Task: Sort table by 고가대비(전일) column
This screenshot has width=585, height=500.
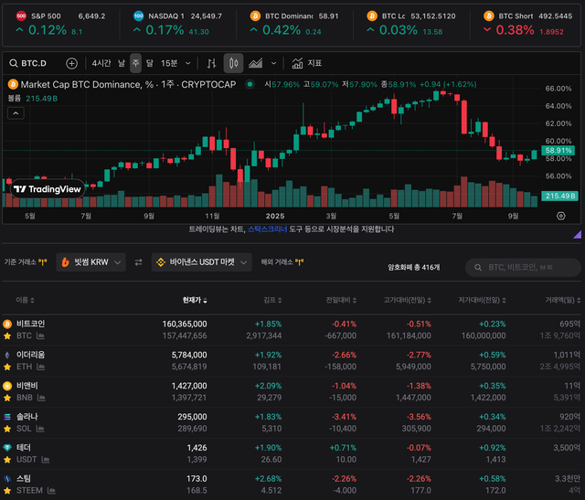Action: pyautogui.click(x=408, y=301)
